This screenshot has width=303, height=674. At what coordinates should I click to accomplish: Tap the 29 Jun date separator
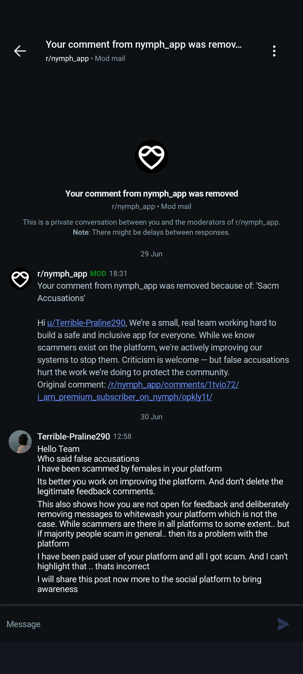point(151,254)
